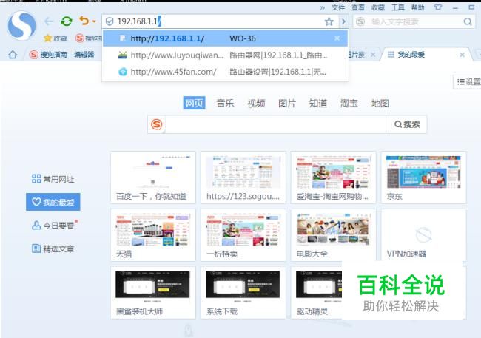This screenshot has height=338, width=481.
Task: Click the skin shirt icon
Action: [438, 7]
